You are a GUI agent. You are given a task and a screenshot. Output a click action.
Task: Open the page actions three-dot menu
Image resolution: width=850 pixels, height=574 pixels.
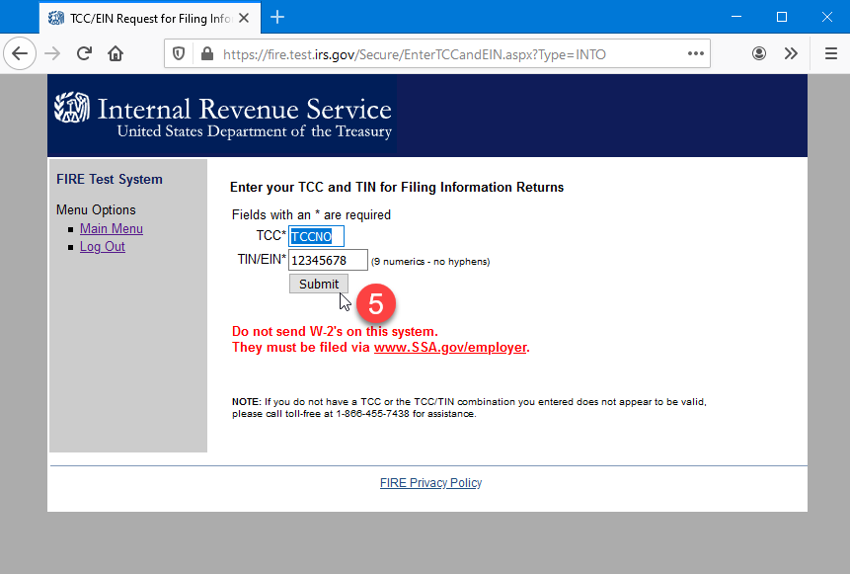point(696,54)
